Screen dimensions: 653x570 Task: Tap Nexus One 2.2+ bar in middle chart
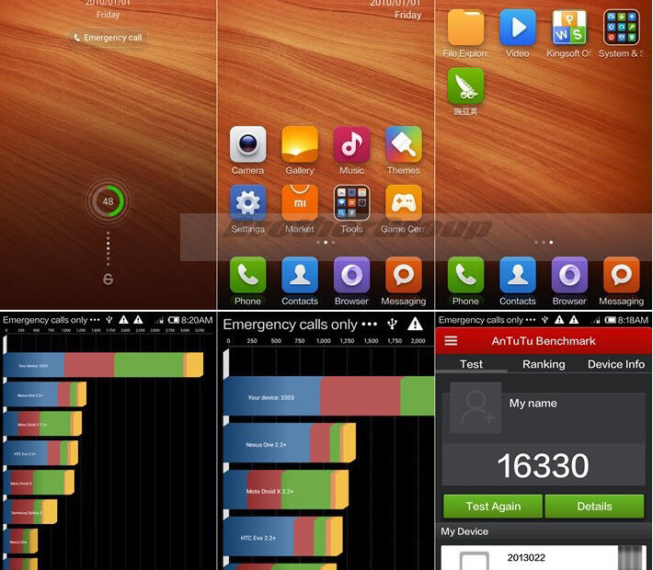click(x=290, y=443)
